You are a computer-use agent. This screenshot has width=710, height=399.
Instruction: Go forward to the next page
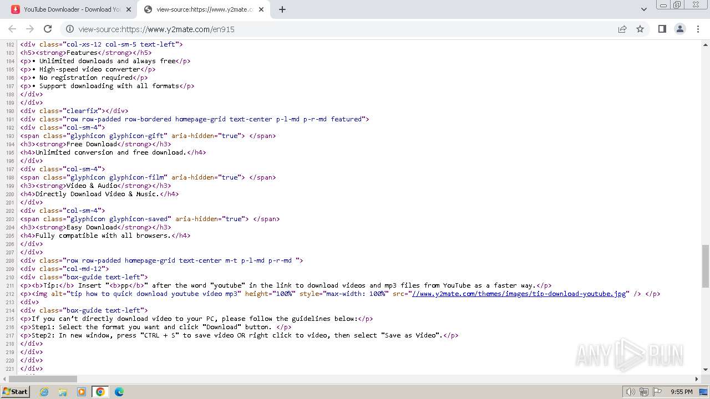click(30, 29)
